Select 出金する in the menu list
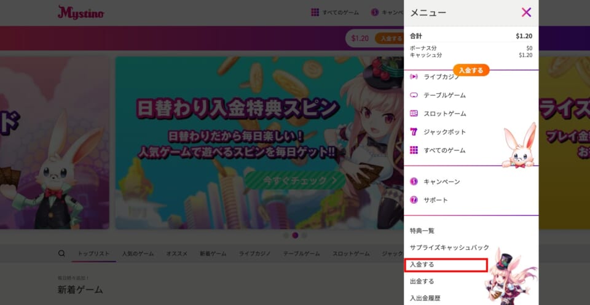Screen dimensions: 590x305 (x=422, y=281)
